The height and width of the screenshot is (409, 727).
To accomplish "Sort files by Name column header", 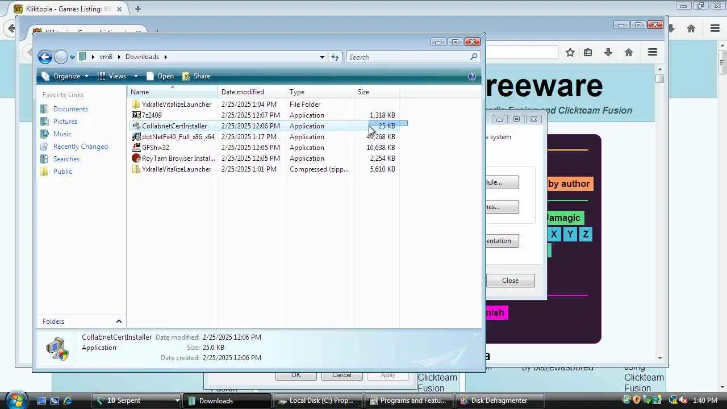I will click(173, 92).
